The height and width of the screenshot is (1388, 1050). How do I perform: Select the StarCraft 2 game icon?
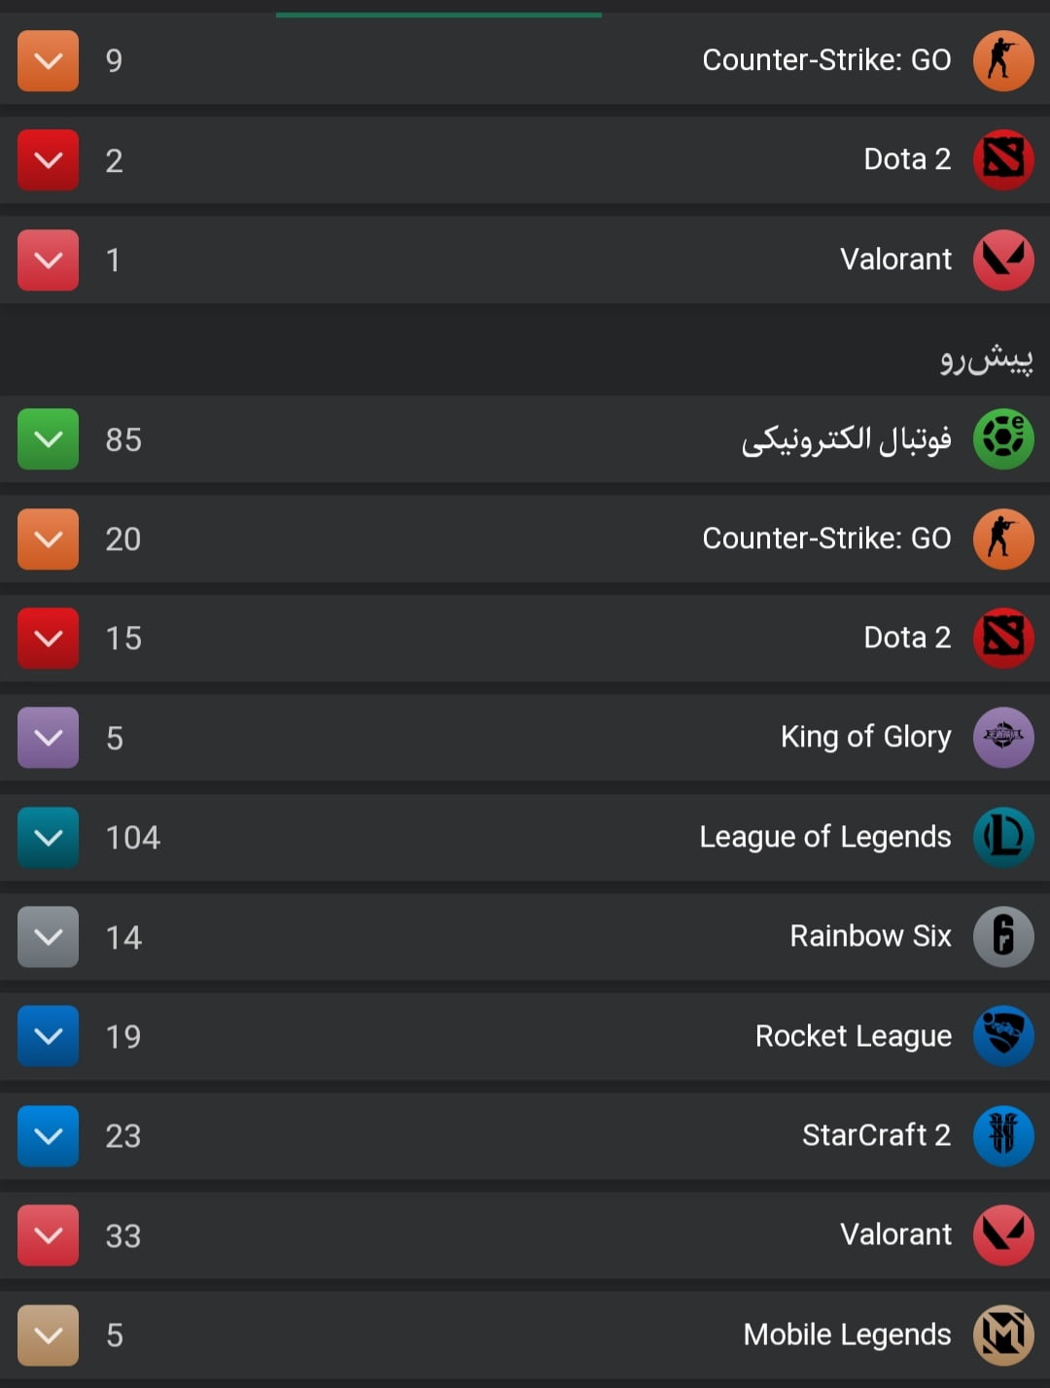pos(1003,1135)
